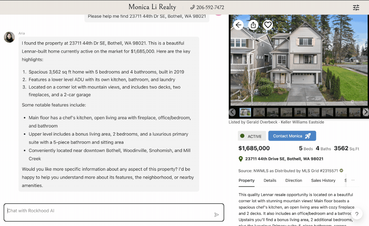Click the Contact Monica button

tap(292, 136)
